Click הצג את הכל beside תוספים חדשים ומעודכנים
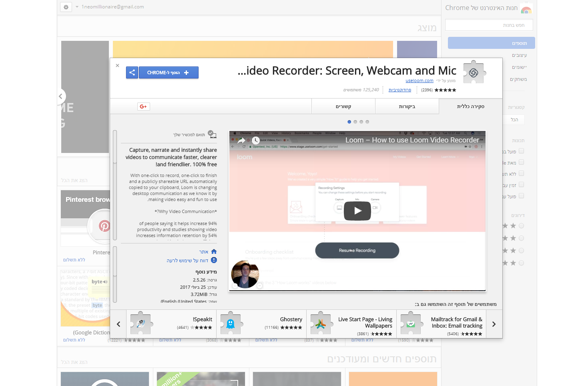 [x=74, y=362]
